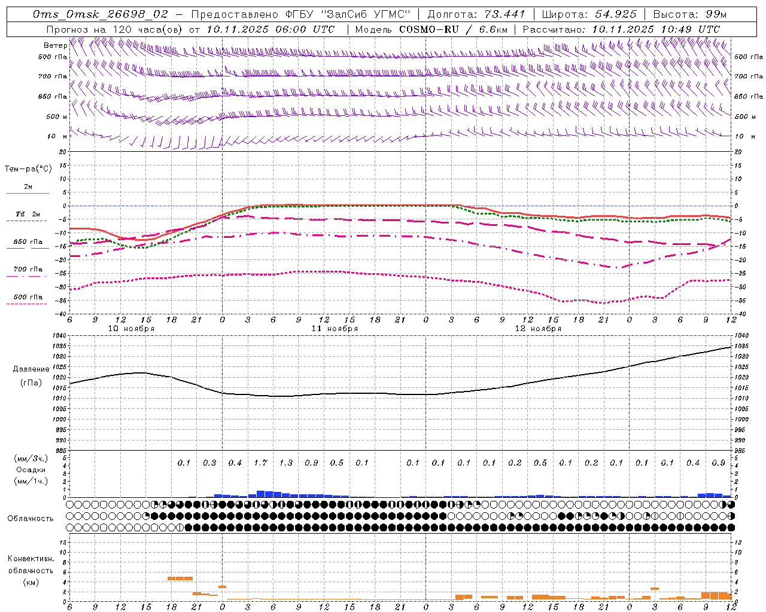Image resolution: width=766 pixels, height=612 pixels.
Task: Click the Ветер panel label
Action: [55, 45]
